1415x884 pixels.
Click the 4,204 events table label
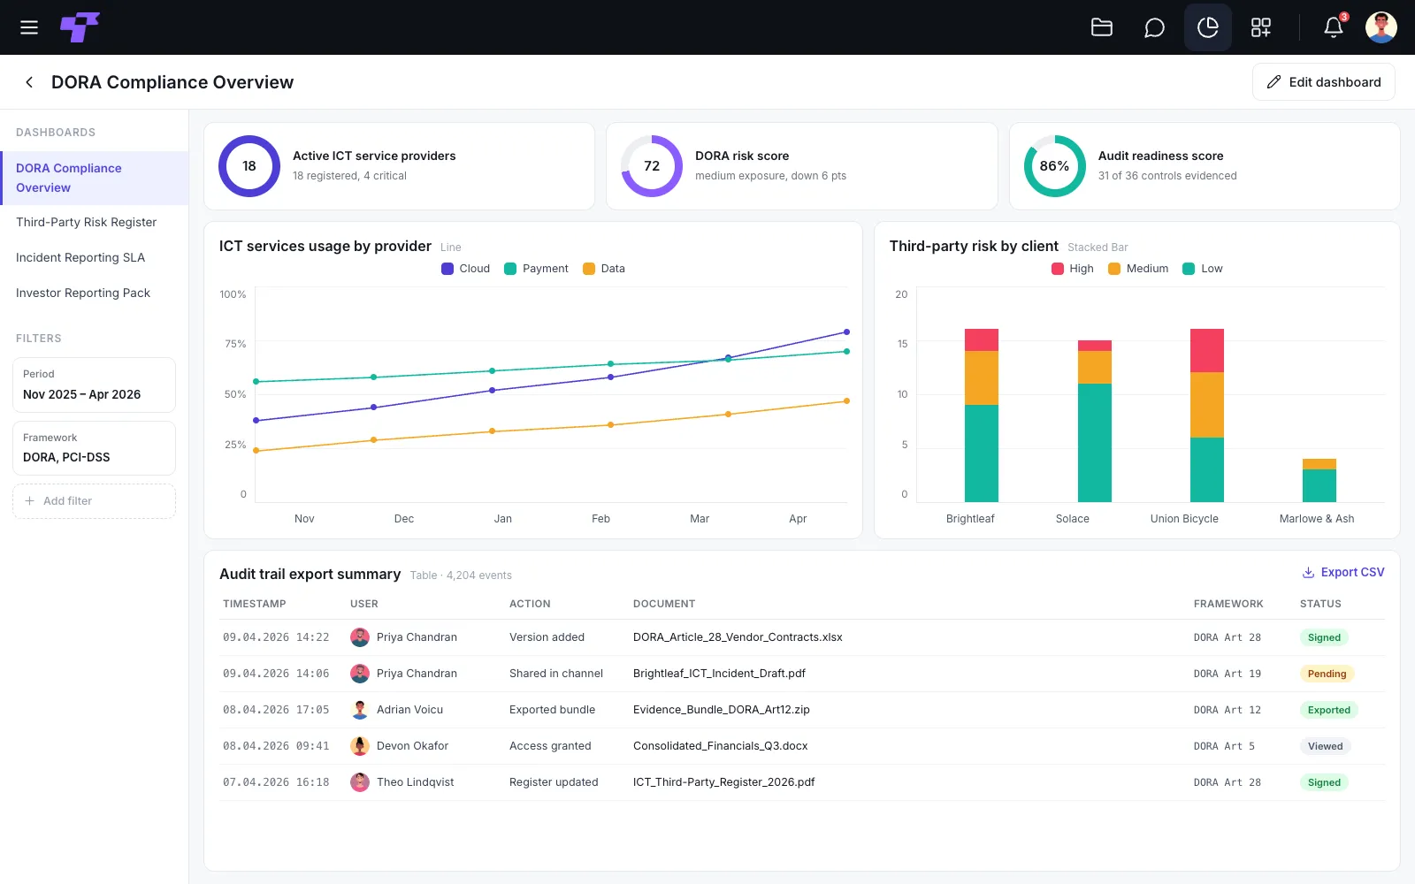pos(479,575)
